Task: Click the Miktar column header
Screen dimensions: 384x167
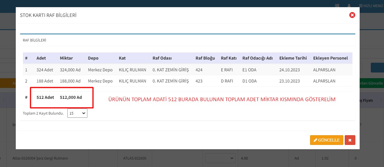Action: 66,58
